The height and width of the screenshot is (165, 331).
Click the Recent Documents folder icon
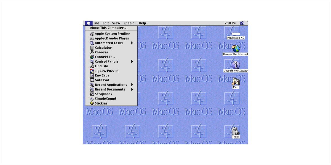click(92, 90)
